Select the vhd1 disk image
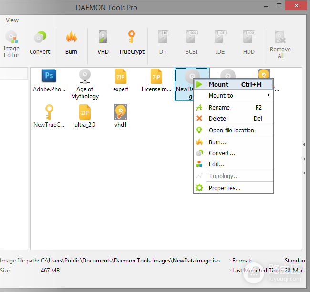310x292 pixels. point(121,116)
